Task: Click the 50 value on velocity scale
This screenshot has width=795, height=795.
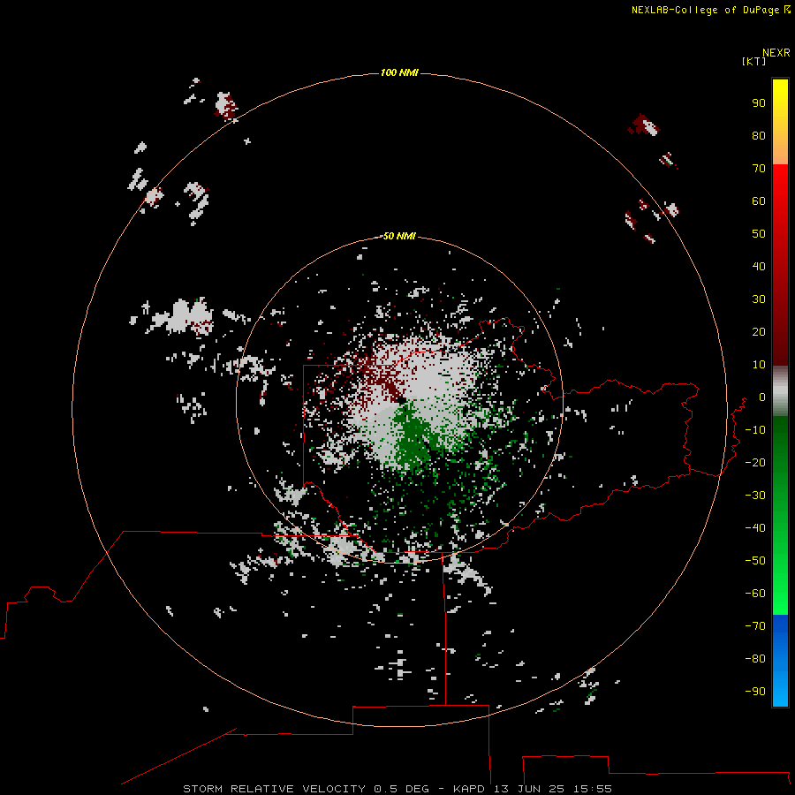Action: tap(759, 234)
